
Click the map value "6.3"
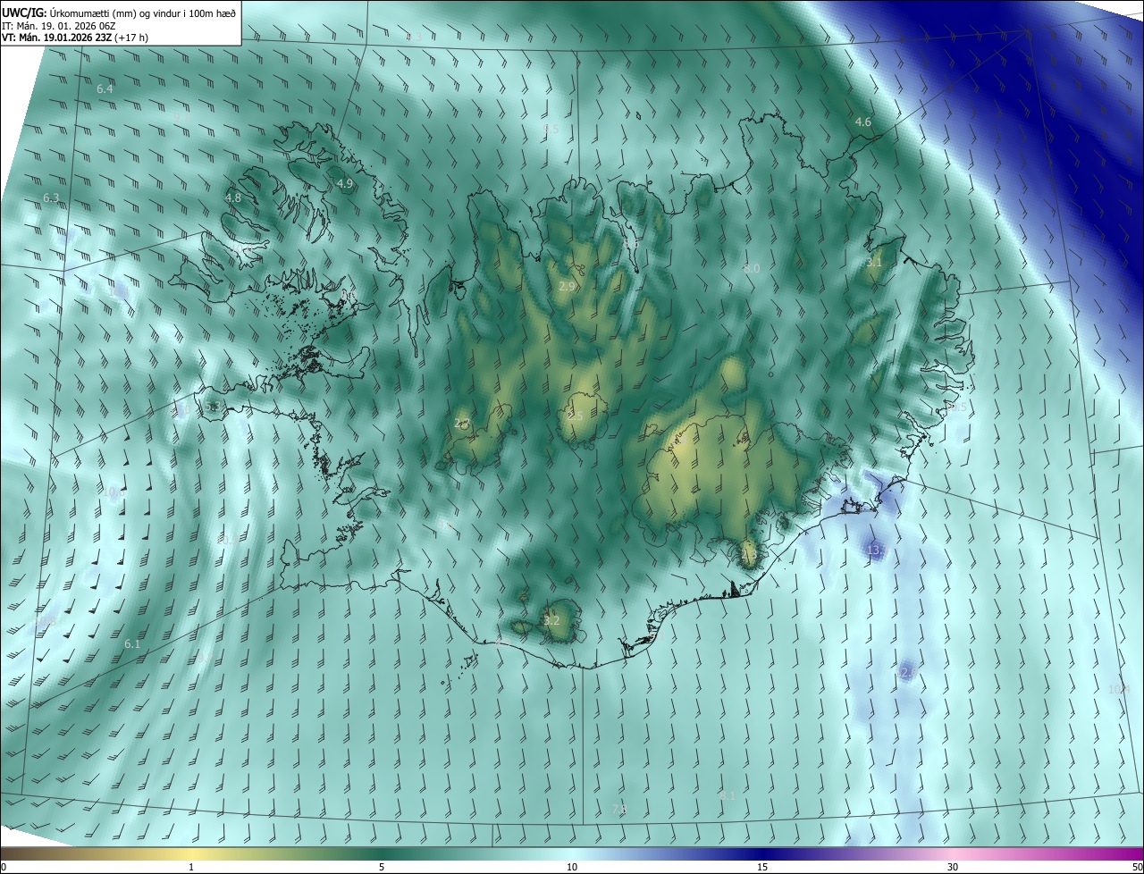(51, 198)
